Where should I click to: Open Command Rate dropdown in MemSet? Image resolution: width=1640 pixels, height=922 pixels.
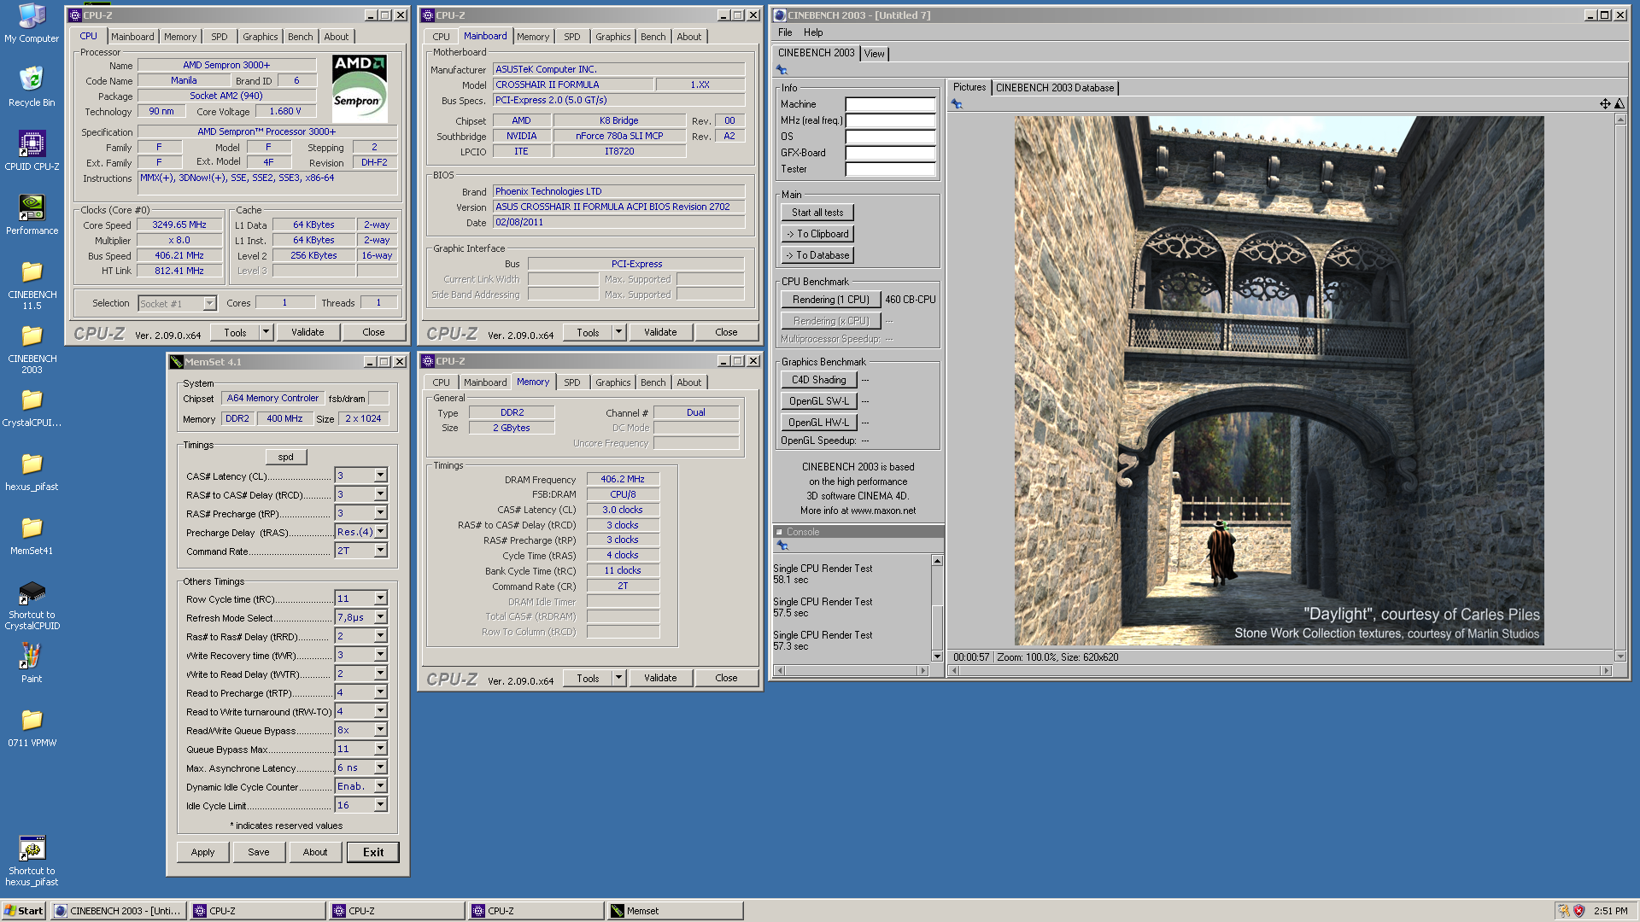coord(380,551)
